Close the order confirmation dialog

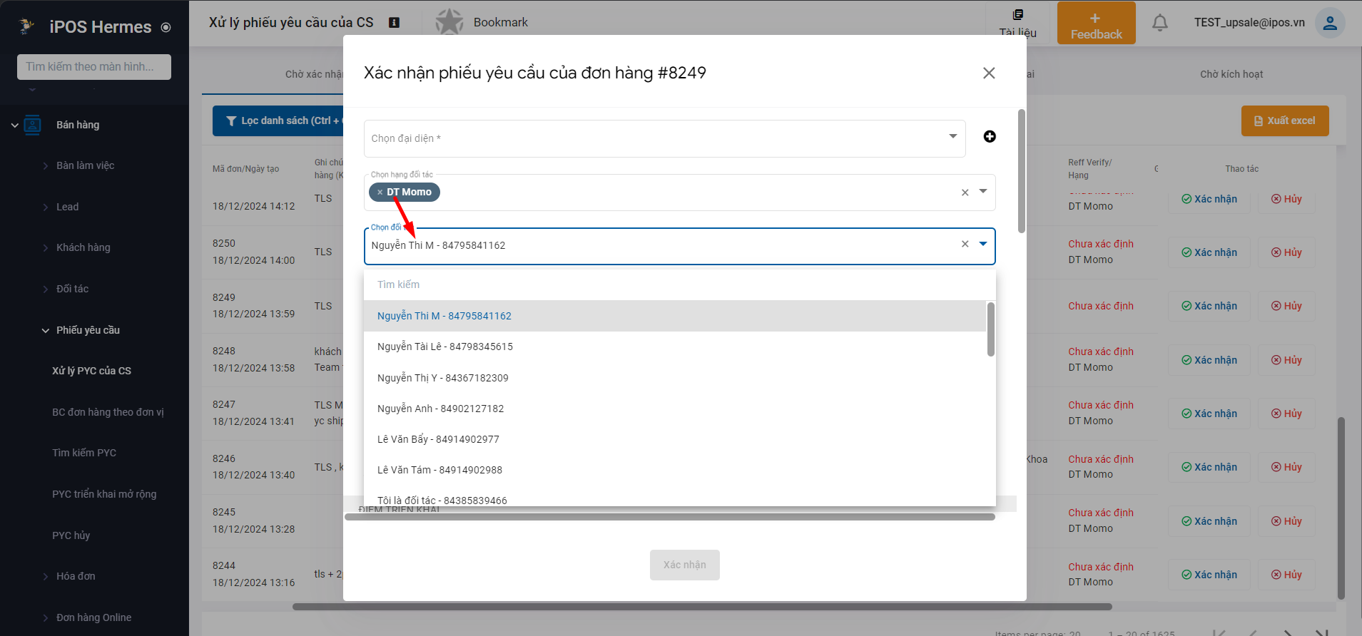pyautogui.click(x=989, y=73)
